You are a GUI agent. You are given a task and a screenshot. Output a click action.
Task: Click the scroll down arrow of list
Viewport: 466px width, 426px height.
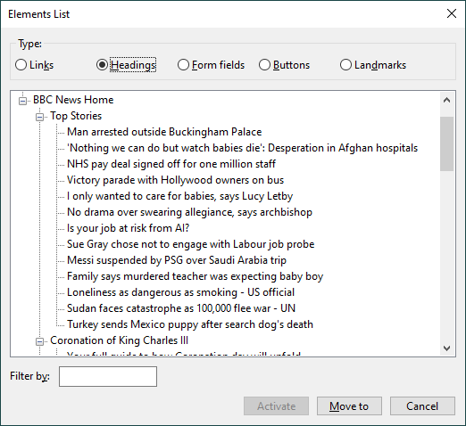(446, 348)
